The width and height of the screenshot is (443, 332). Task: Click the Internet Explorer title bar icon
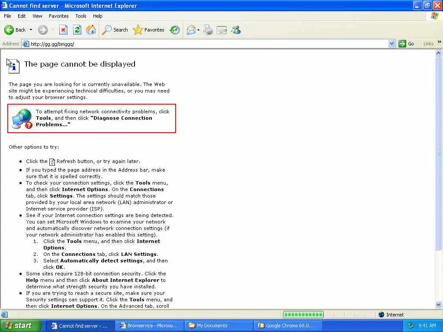click(x=4, y=5)
